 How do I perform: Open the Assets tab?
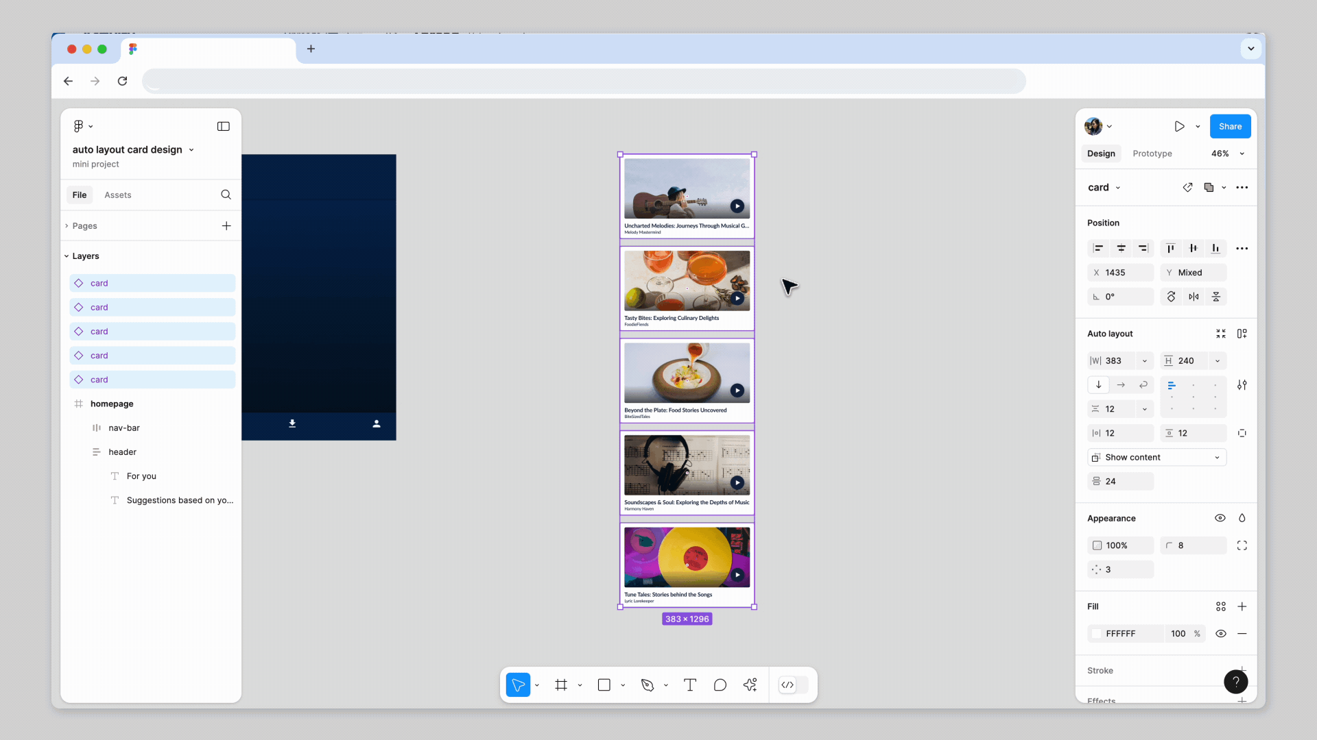tap(117, 195)
